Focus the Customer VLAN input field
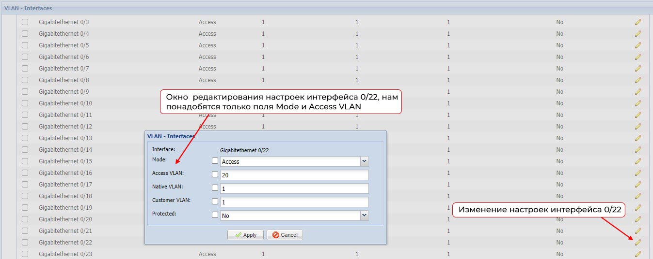Viewport: 653px width, 259px height. (295, 202)
